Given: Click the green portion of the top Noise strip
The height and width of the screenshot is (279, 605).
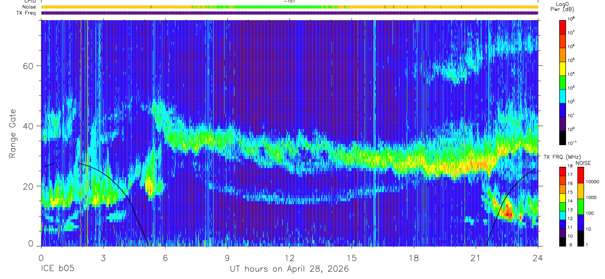Looking at the screenshot, I should tap(276, 7).
